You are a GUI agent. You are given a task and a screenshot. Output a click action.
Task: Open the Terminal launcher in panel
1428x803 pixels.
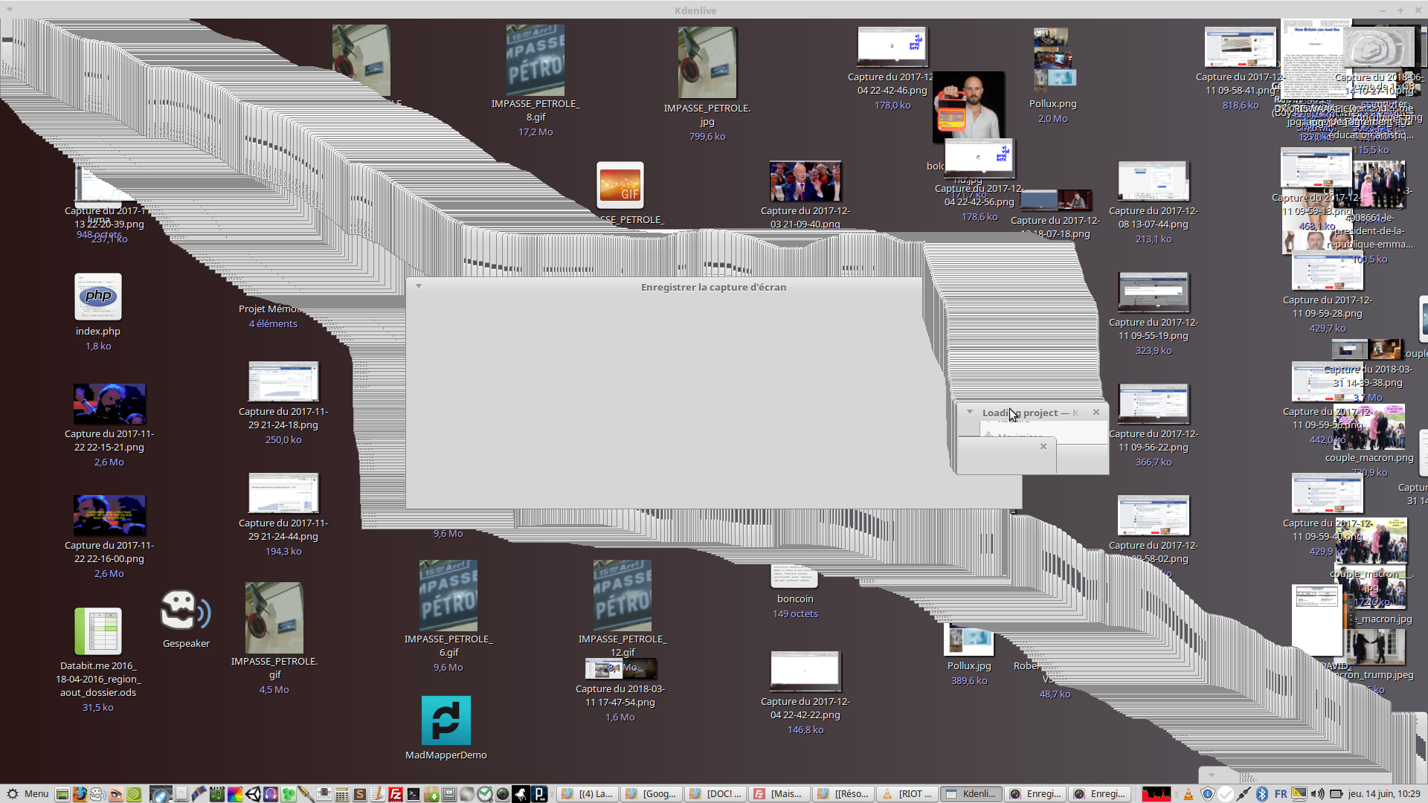click(x=414, y=794)
